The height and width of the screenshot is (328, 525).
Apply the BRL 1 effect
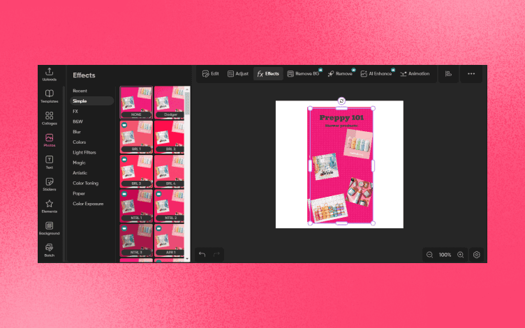tap(136, 137)
